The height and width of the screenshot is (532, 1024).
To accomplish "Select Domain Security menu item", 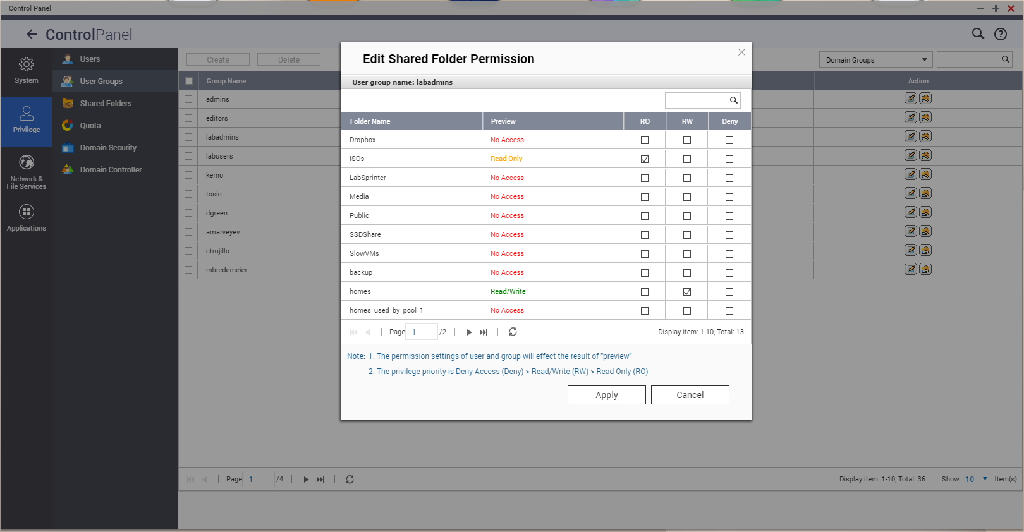I will 108,148.
